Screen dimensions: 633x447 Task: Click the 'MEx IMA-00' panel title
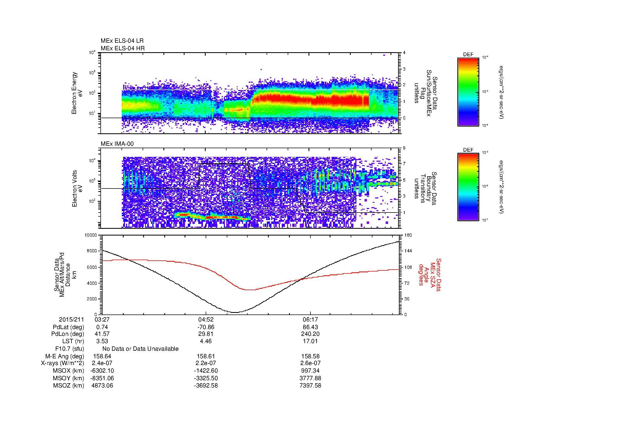tap(117, 144)
